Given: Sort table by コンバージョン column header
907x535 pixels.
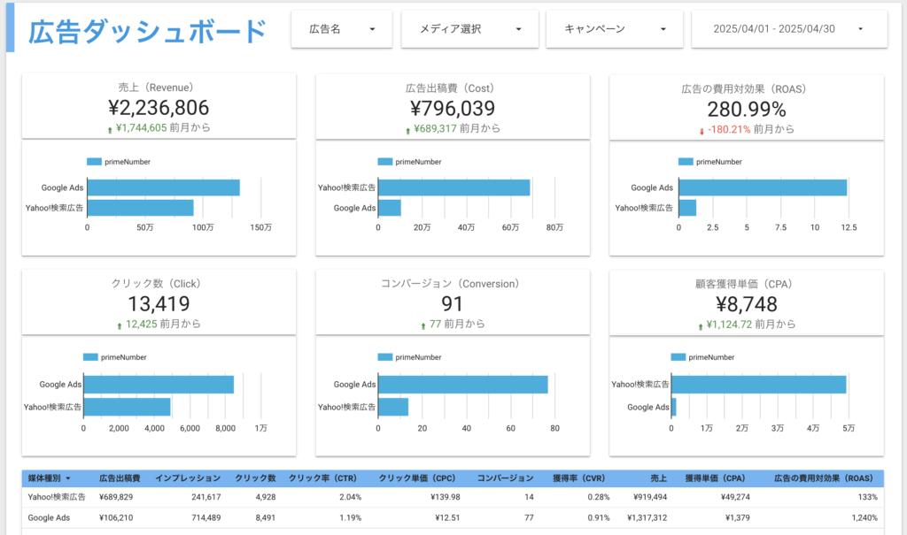Looking at the screenshot, I should coord(505,478).
